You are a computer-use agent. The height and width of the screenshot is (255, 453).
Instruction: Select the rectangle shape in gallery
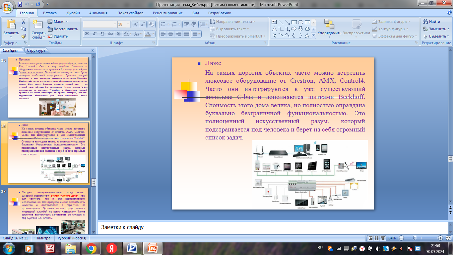[294, 22]
